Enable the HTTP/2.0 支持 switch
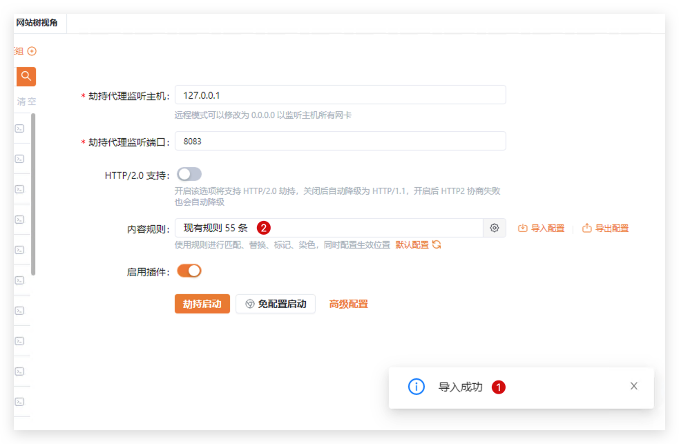The image size is (679, 444). [x=189, y=174]
